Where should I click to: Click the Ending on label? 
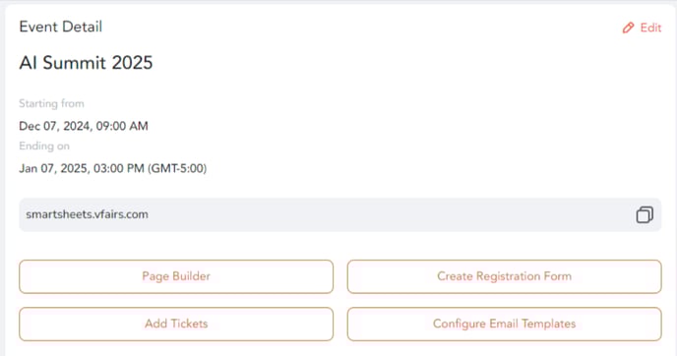click(x=44, y=146)
